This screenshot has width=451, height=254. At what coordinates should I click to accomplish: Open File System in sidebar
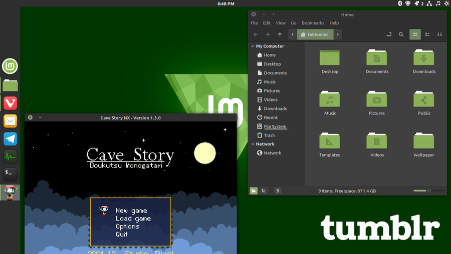click(276, 126)
